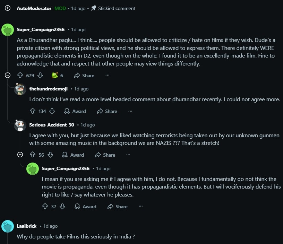Image resolution: width=283 pixels, height=244 pixels.
Task: Downvote thehundredemoji's comment
Action: pos(52,111)
